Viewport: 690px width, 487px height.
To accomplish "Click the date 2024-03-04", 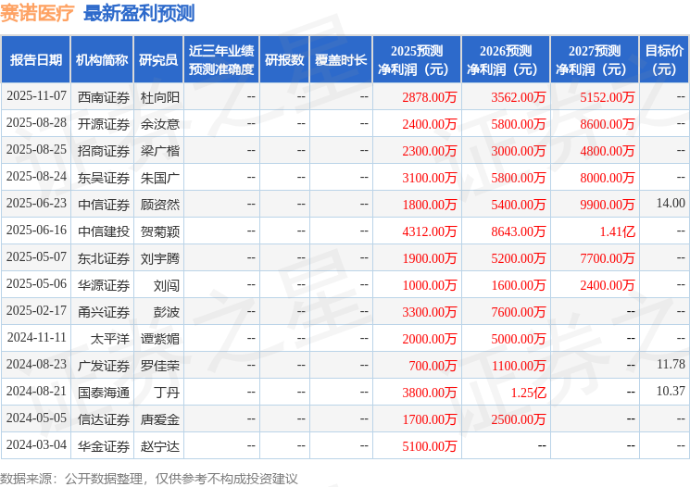I will pyautogui.click(x=36, y=444).
